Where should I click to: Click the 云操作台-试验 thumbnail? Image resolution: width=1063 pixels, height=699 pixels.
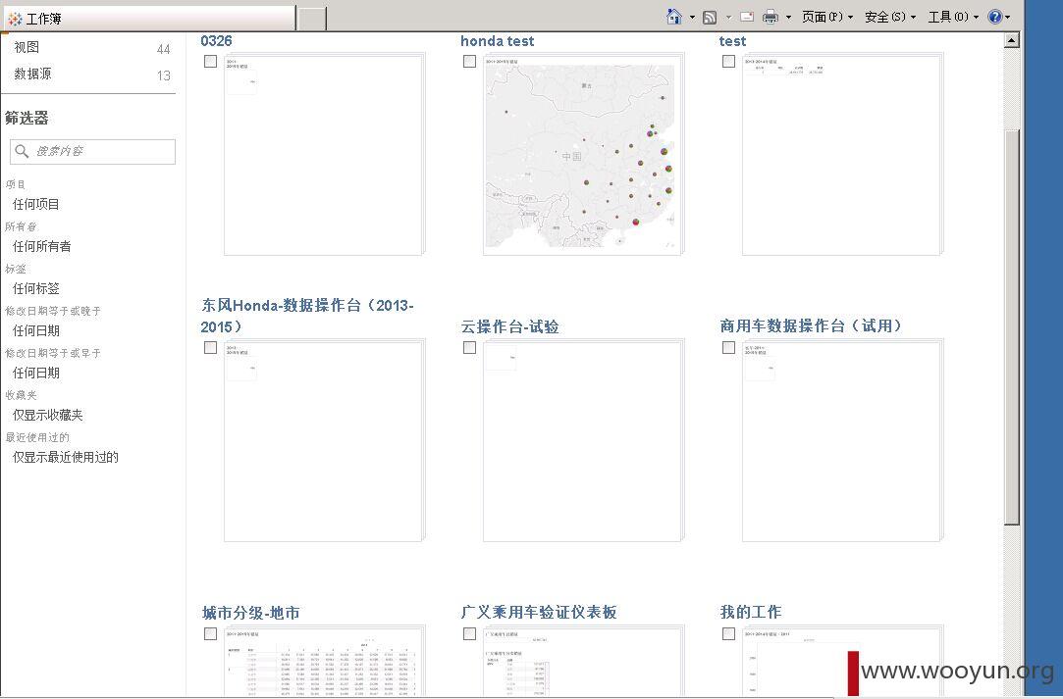[582, 441]
